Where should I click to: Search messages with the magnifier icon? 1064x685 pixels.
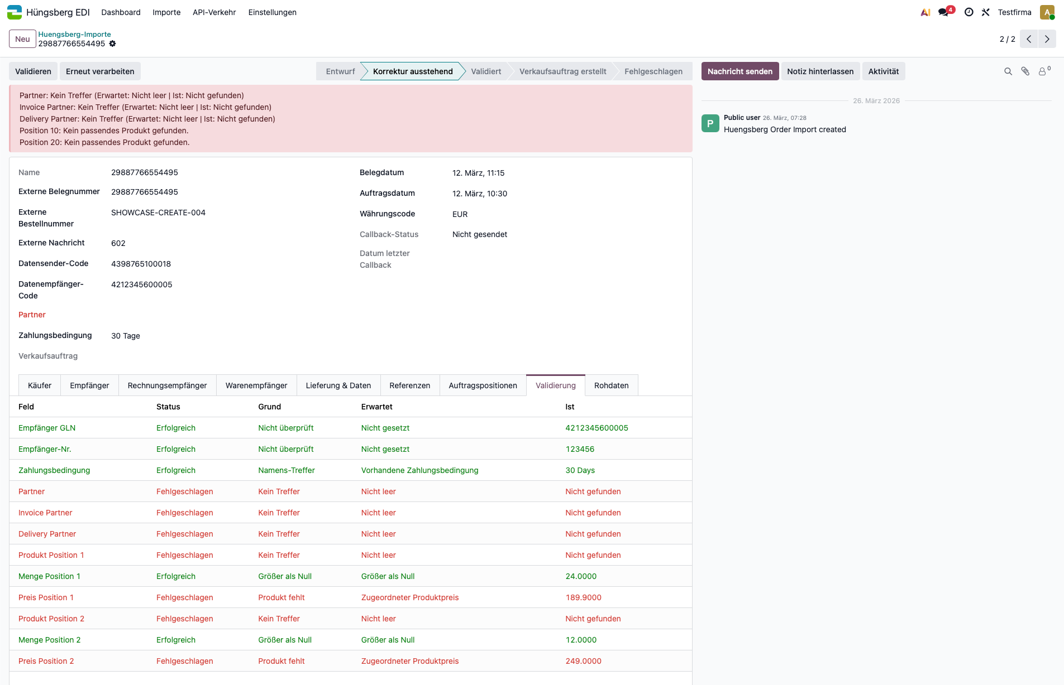(x=1008, y=71)
